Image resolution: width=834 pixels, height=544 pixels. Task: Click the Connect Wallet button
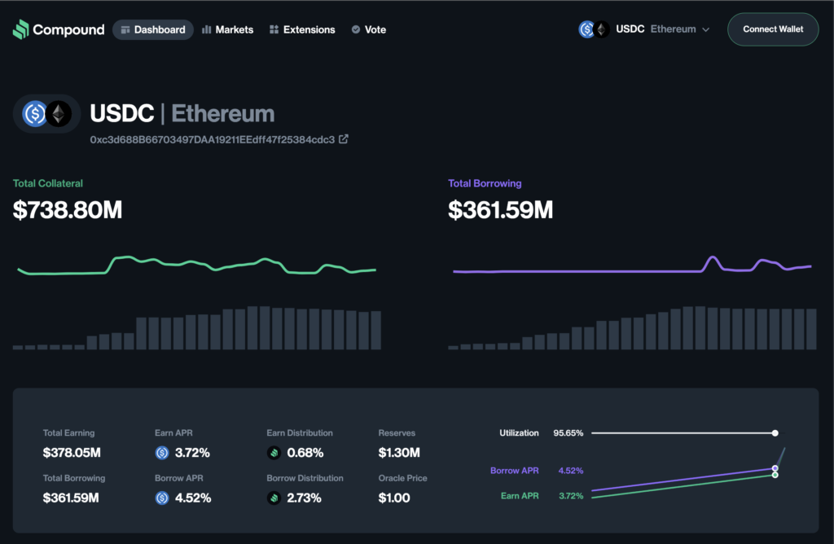click(x=773, y=29)
